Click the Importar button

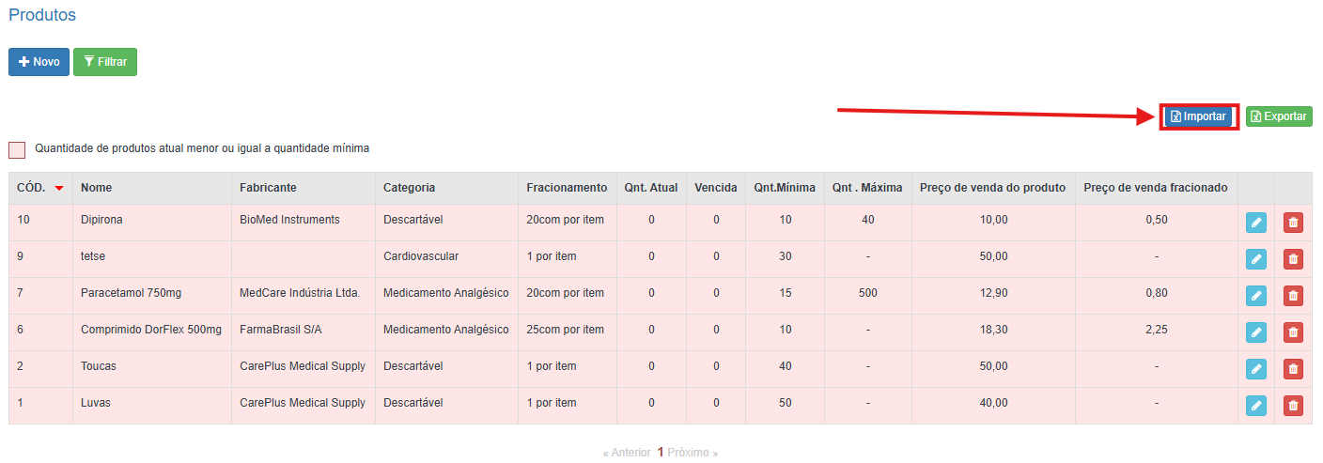tap(1198, 116)
